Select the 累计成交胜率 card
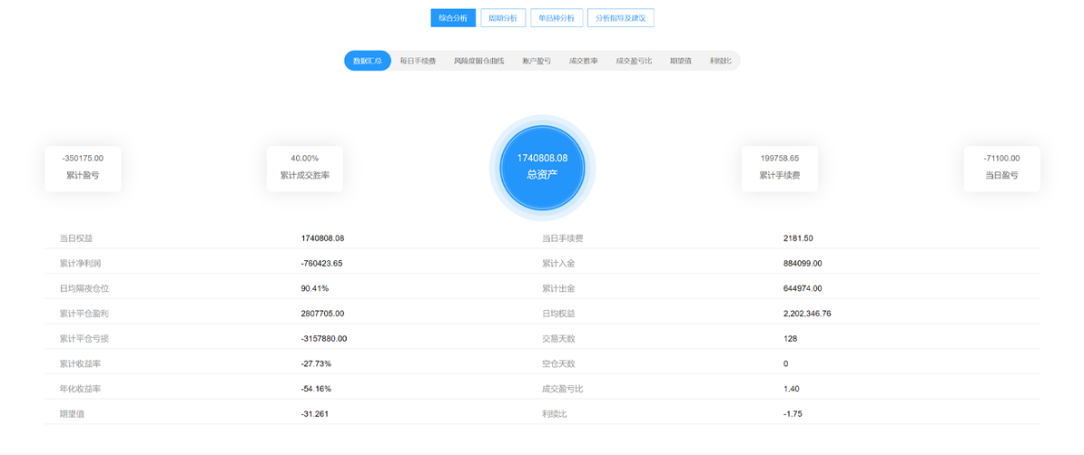 click(304, 168)
